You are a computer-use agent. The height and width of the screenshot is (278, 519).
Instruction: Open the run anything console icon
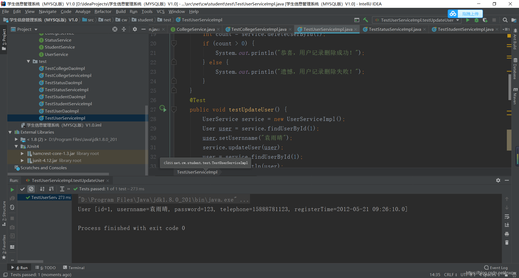tap(357, 20)
